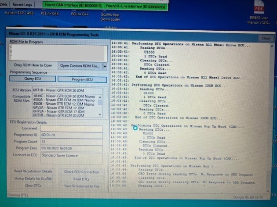277x207 pixels.
Task: Click the Comment input field
Action: tap(72, 128)
